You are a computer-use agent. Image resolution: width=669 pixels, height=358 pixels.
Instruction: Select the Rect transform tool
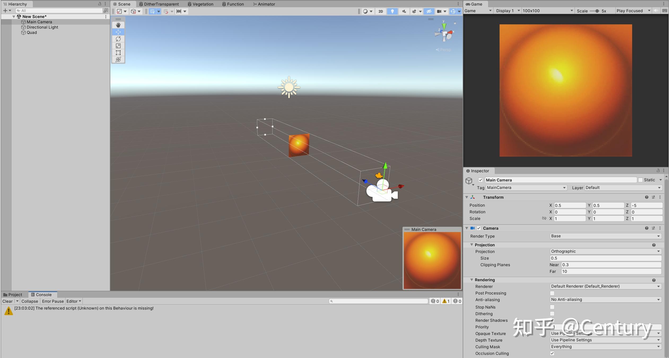(x=118, y=53)
